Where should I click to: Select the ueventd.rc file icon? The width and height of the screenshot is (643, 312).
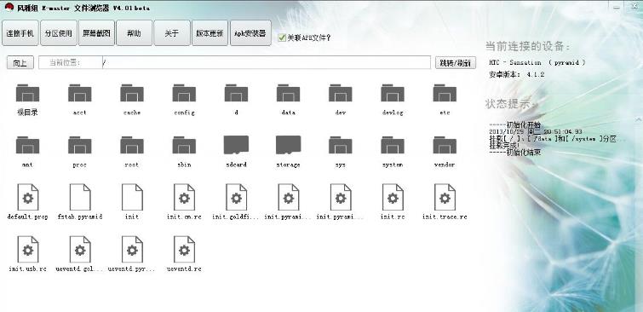point(184,249)
